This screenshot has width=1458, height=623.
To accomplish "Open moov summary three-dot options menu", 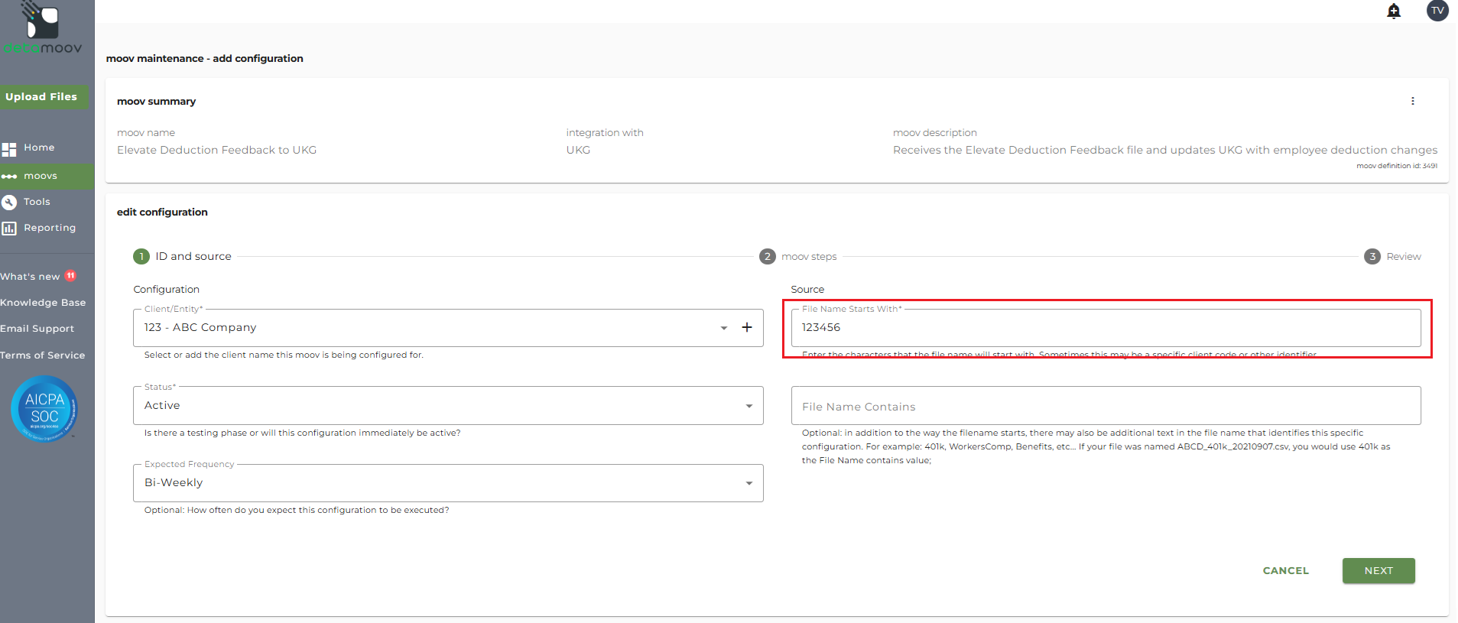I will coord(1412,101).
